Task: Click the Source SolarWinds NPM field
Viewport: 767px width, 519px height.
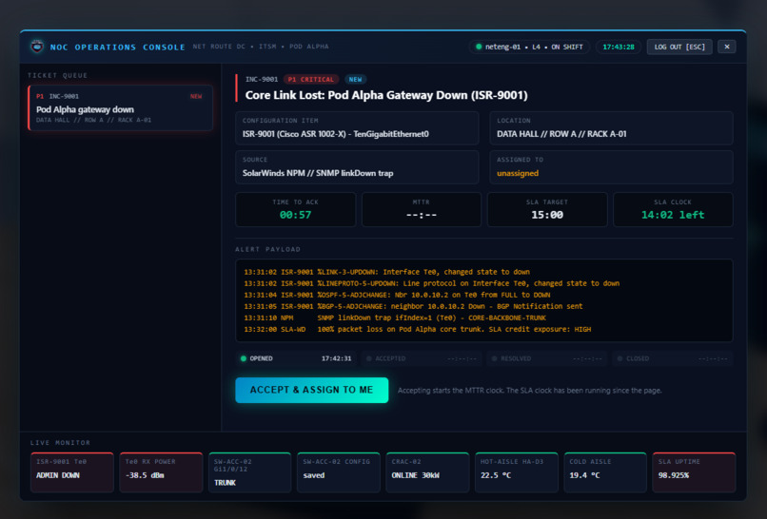Action: (x=357, y=167)
